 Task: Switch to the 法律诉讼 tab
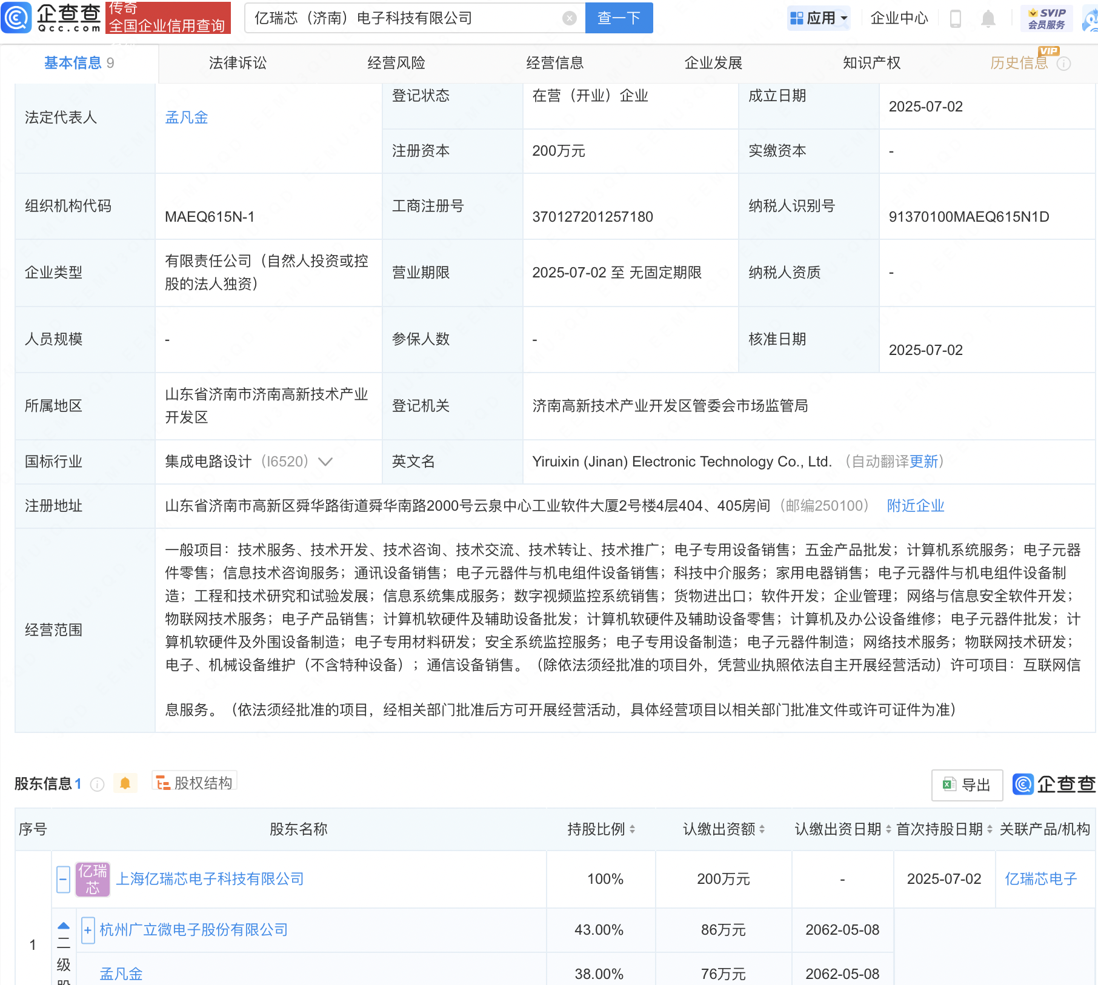point(238,63)
